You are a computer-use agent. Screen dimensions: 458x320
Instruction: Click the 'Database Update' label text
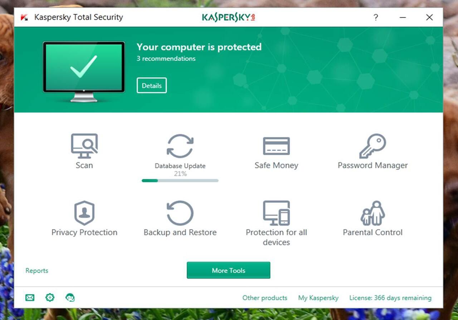pos(180,166)
